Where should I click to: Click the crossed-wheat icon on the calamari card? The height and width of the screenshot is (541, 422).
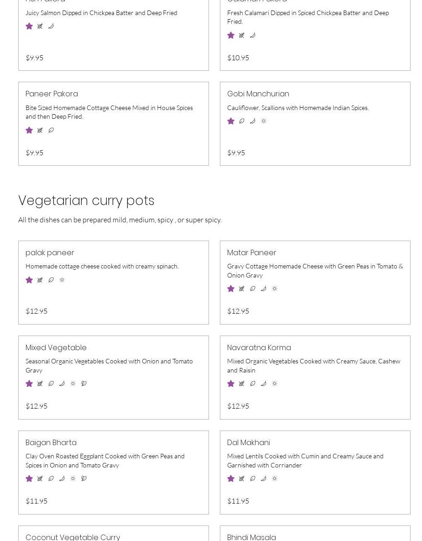coord(242,35)
